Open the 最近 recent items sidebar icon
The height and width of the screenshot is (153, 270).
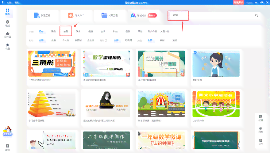7,23
